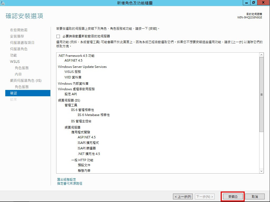Image resolution: width=270 pixels, height=202 pixels.
Task: Click the ISAPI 篩選器 entry
Action: 86,148
